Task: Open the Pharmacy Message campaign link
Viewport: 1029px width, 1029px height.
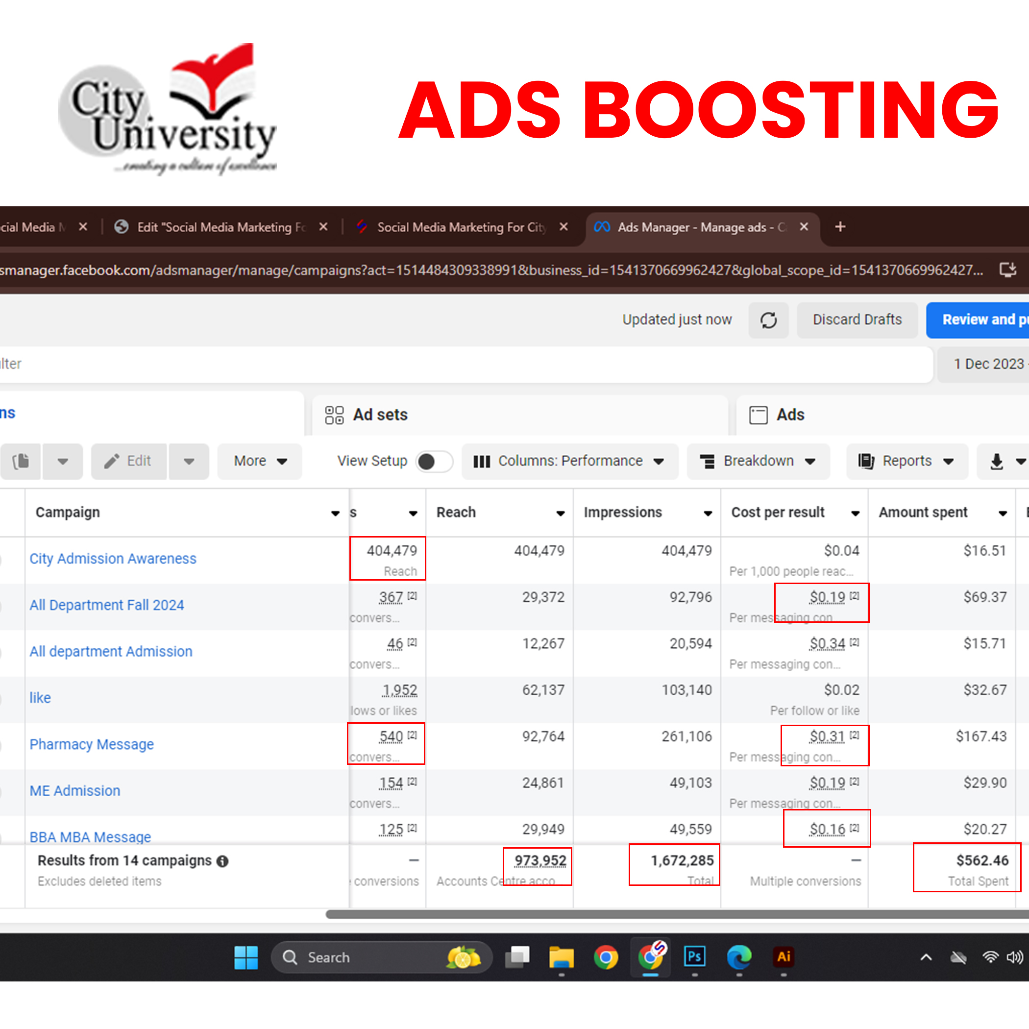Action: pyautogui.click(x=92, y=744)
